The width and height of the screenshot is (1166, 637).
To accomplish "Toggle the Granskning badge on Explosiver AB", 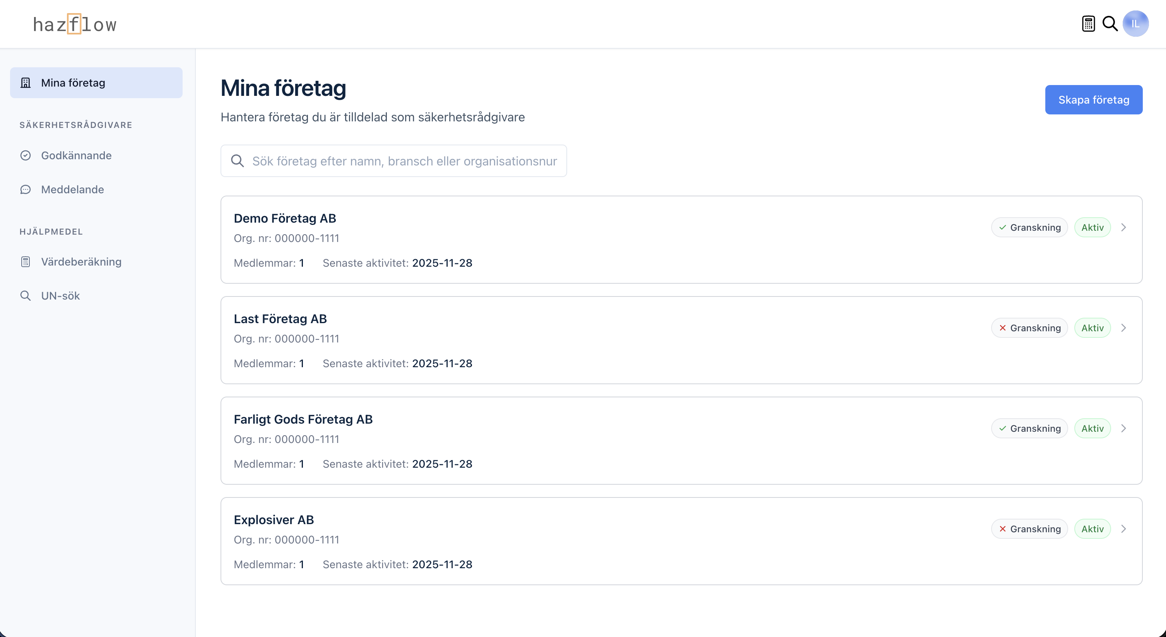I will [x=1029, y=529].
